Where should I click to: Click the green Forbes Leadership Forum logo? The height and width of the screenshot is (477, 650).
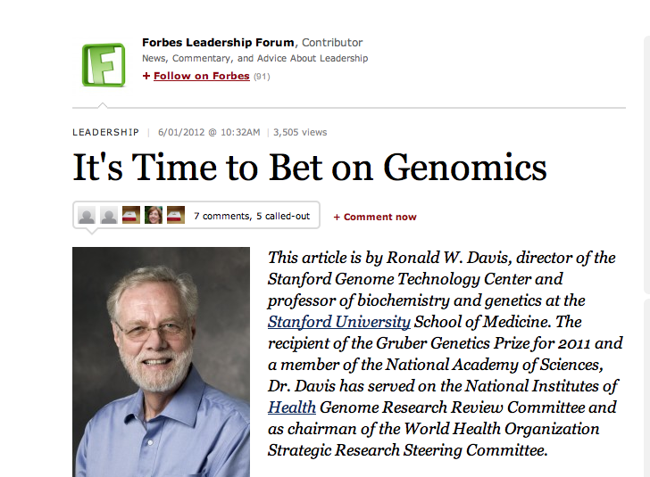click(x=104, y=64)
